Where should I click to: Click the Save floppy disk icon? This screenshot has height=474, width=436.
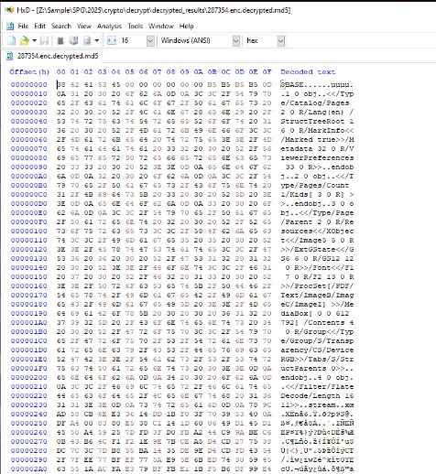coord(45,40)
